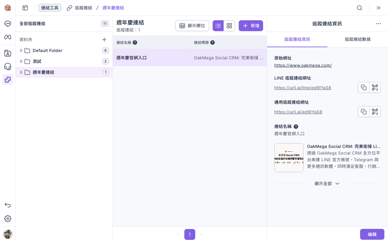Open the LINE channel icon in sidebar
This screenshot has width=388, height=242.
[8, 24]
